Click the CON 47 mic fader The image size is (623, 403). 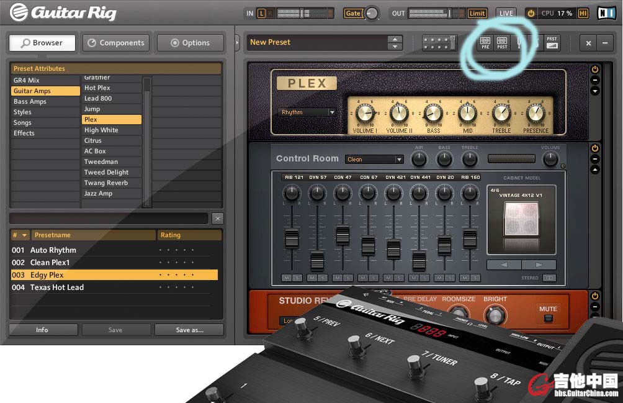point(343,235)
